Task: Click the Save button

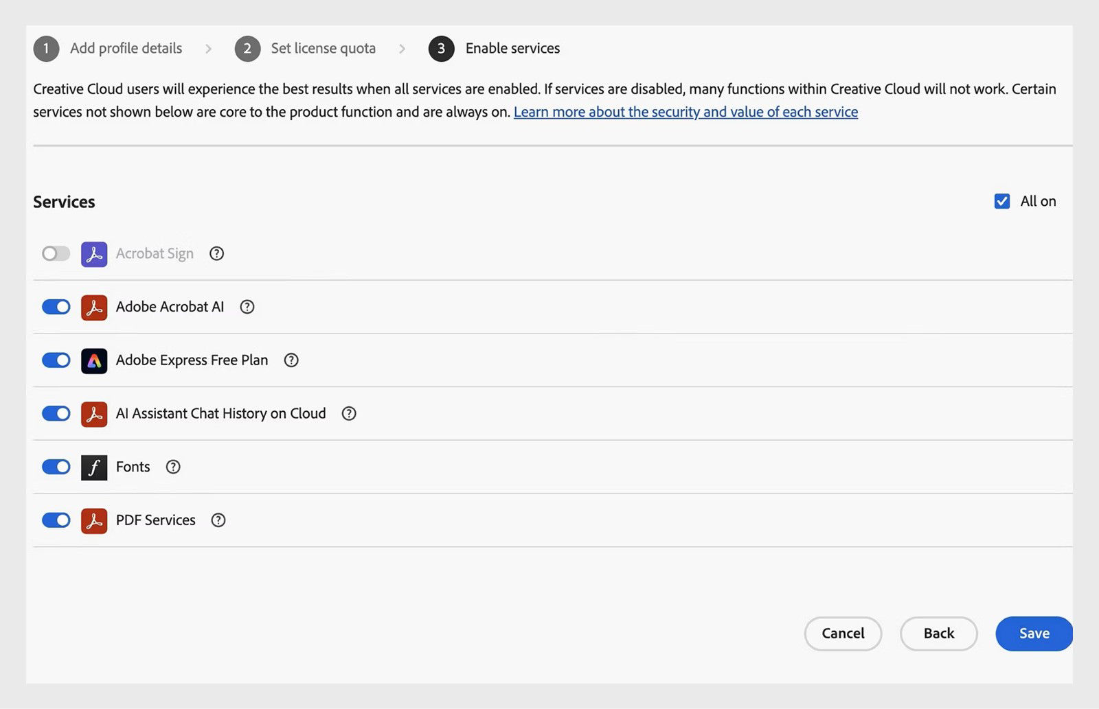Action: click(x=1034, y=634)
